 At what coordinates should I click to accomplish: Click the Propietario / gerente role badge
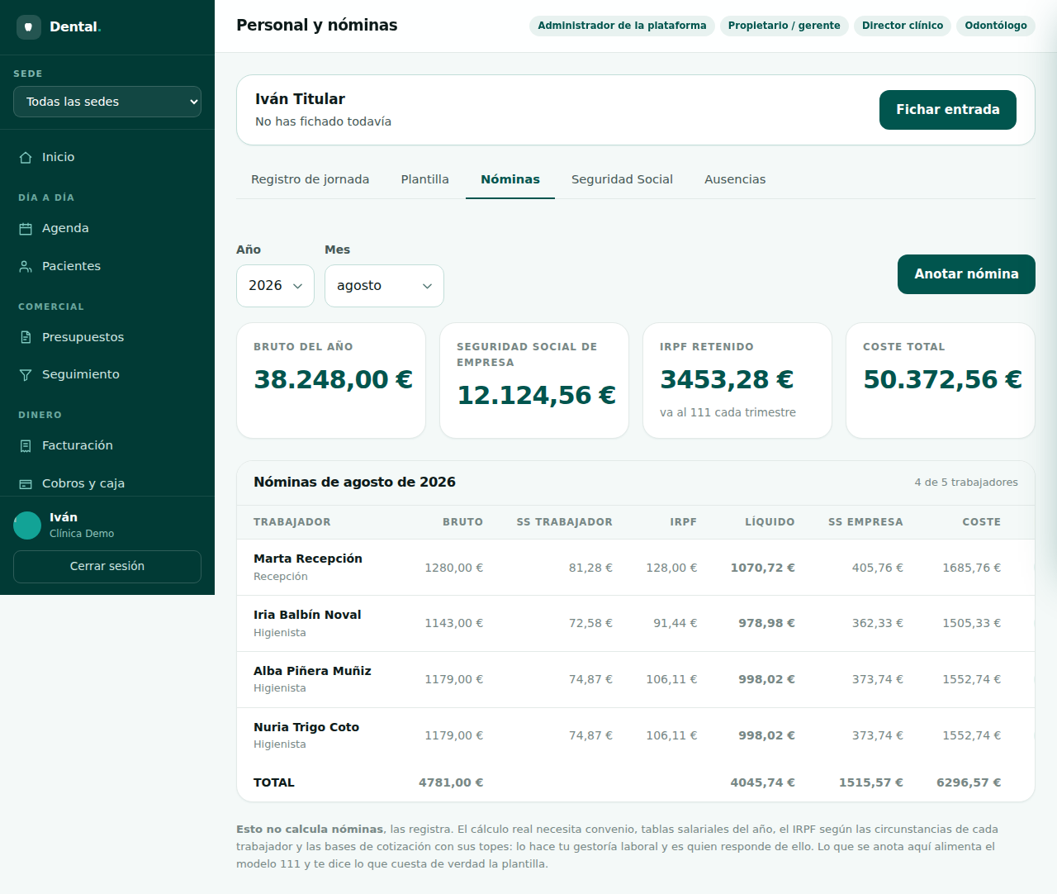click(x=784, y=26)
